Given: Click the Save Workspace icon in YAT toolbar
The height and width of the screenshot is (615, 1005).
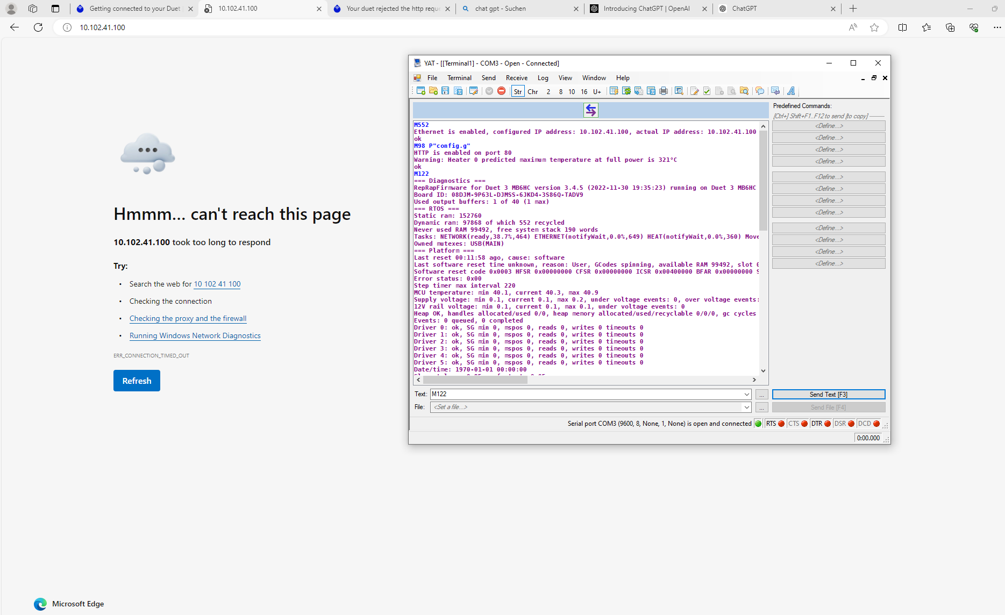Looking at the screenshot, I should [x=458, y=91].
